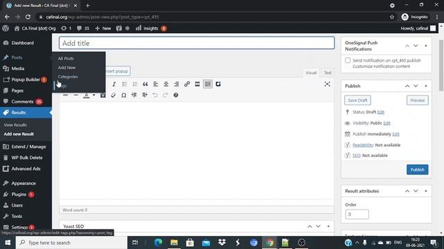Undo the last edit
This screenshot has width=444, height=249.
(x=155, y=95)
